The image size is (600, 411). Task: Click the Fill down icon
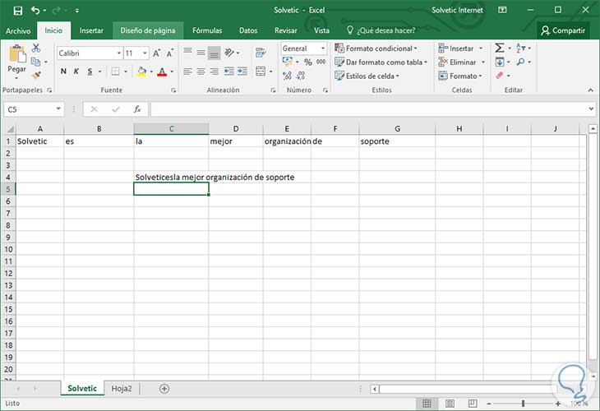(500, 62)
